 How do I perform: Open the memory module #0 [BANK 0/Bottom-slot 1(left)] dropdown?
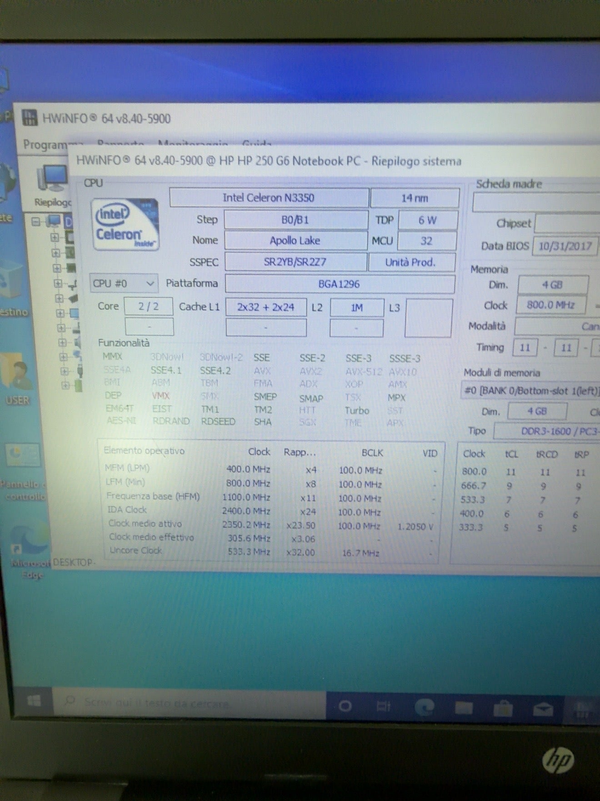coord(531,391)
